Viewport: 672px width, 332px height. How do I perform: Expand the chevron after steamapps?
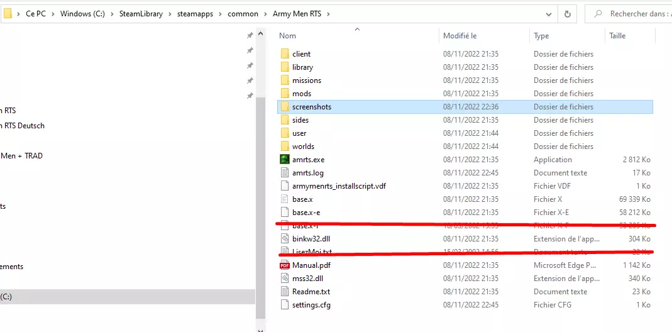point(220,14)
